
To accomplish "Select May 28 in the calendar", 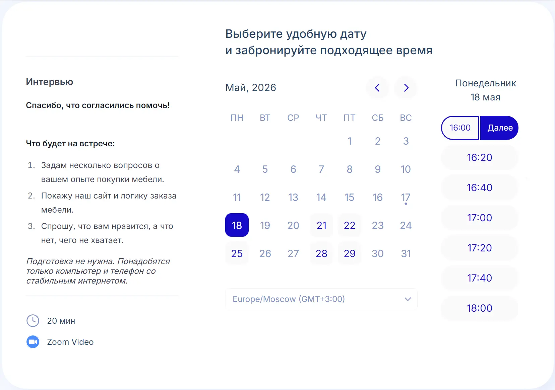I will click(x=321, y=253).
